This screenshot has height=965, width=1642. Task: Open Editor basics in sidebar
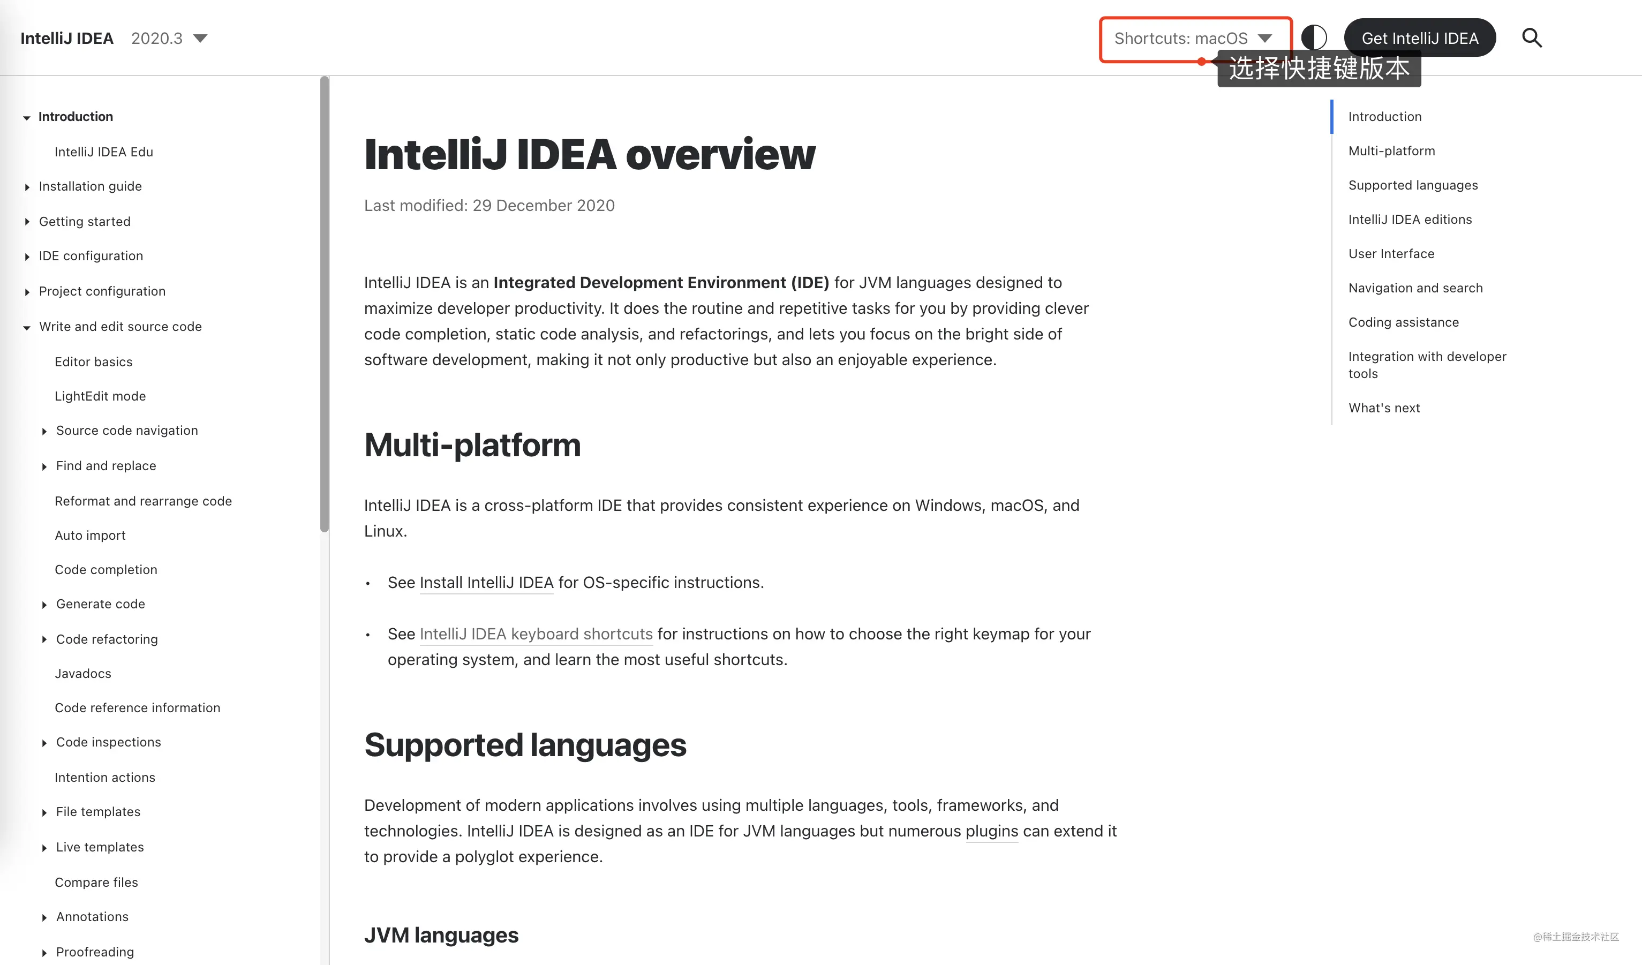(x=93, y=361)
